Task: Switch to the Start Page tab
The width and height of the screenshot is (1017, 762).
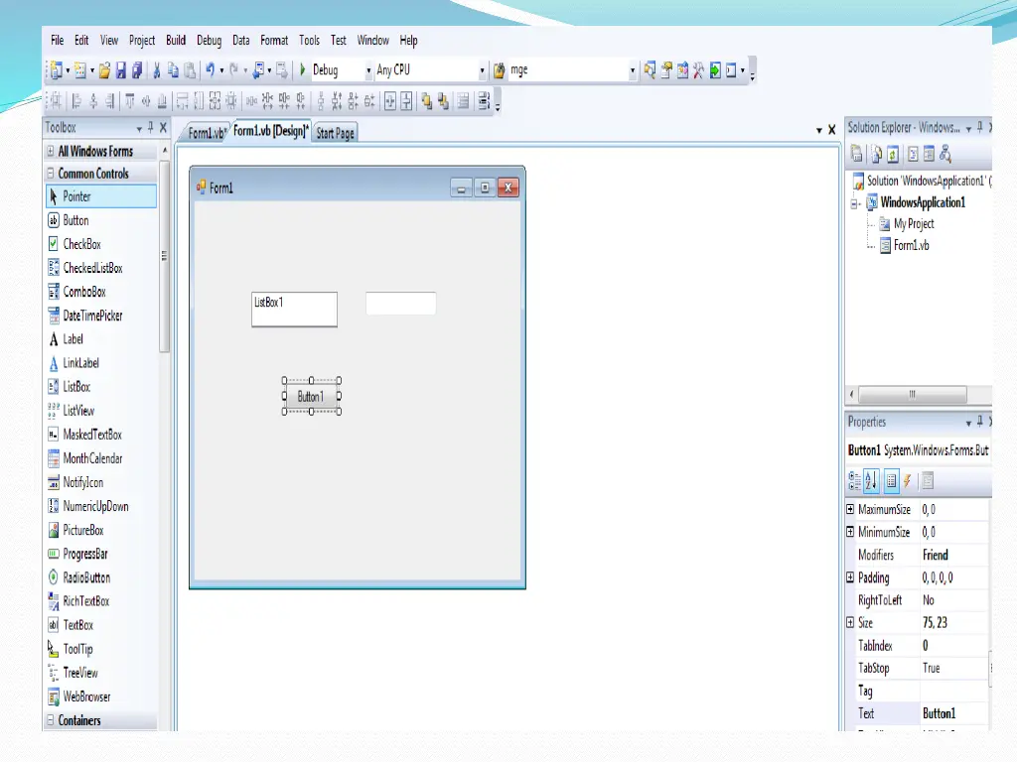Action: point(335,134)
